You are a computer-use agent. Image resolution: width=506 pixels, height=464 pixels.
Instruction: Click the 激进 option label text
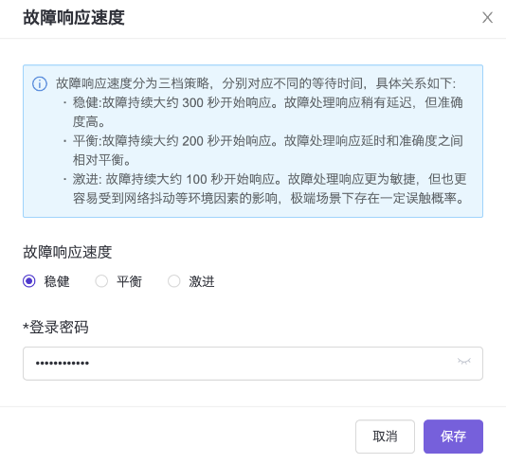point(202,281)
